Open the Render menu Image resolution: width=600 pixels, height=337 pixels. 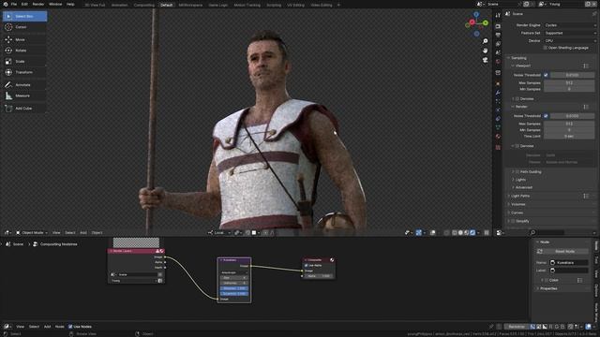tap(38, 4)
